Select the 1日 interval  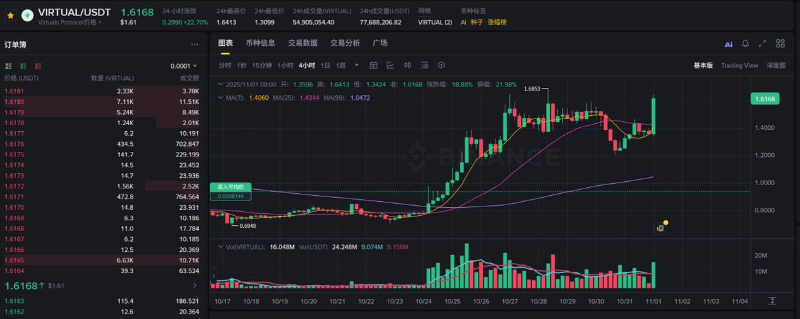pyautogui.click(x=325, y=65)
